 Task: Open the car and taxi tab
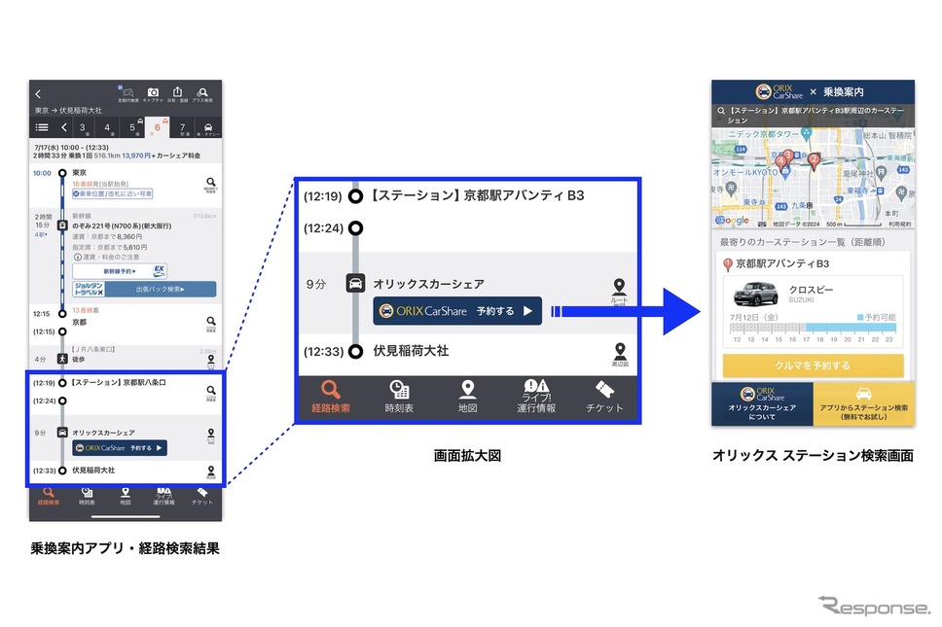(x=208, y=128)
